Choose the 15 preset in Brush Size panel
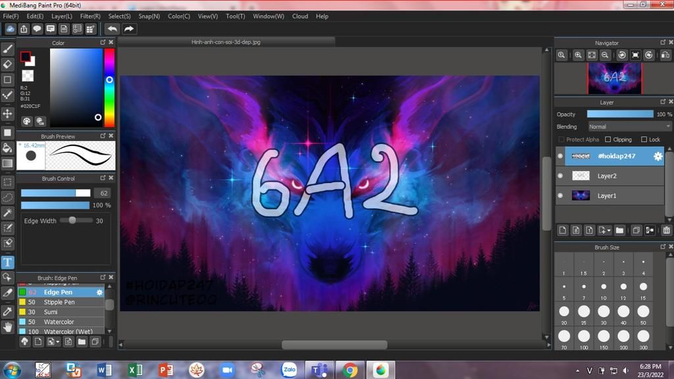674x379 pixels. (x=643, y=290)
